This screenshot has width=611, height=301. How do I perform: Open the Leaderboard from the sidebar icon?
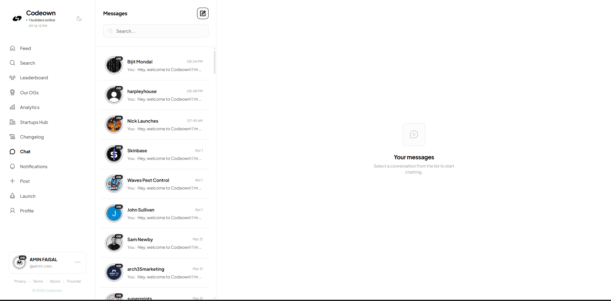12,77
